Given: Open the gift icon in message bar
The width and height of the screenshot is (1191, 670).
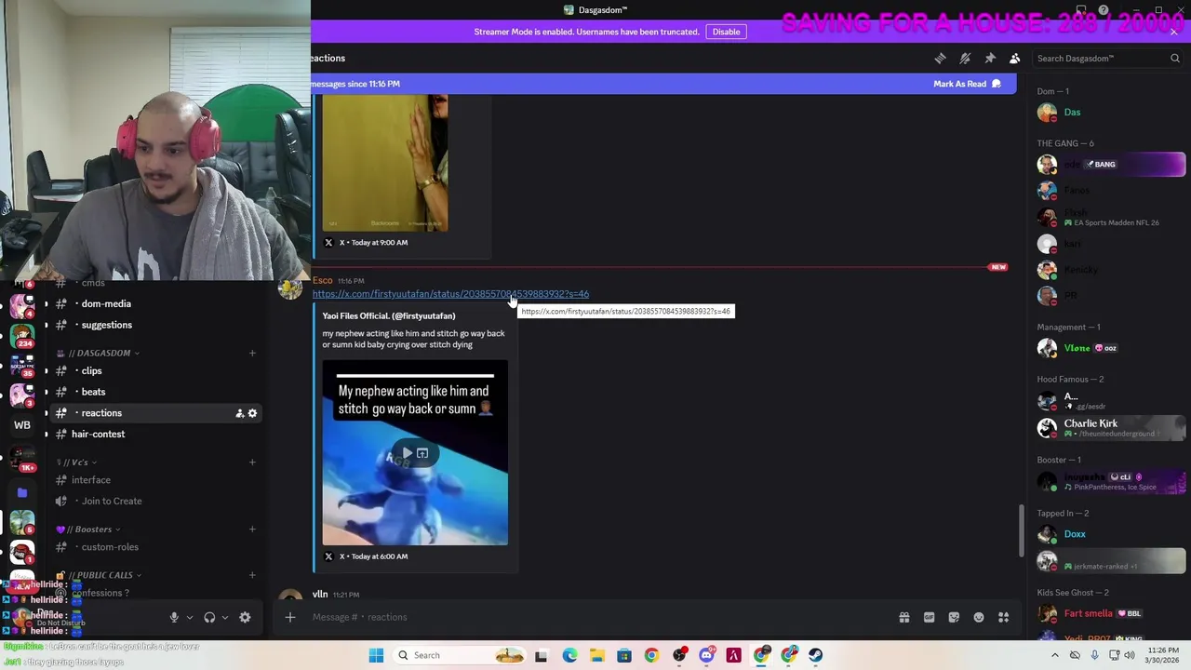Looking at the screenshot, I should pos(903,617).
